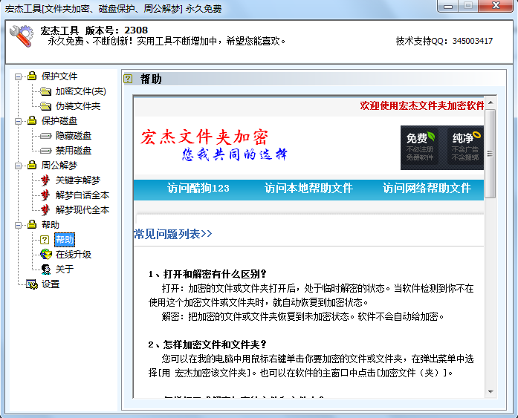Click the 常见问题列表>> heading link
The image size is (518, 418).
point(173,234)
